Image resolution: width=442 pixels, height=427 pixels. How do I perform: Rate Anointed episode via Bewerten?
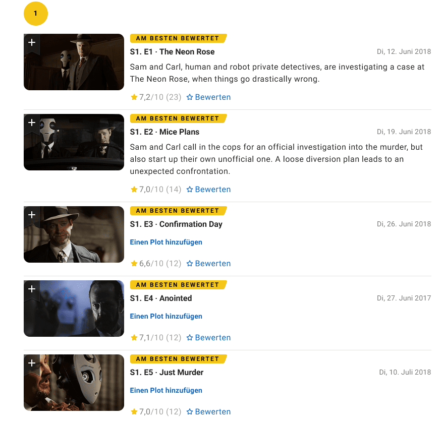208,338
